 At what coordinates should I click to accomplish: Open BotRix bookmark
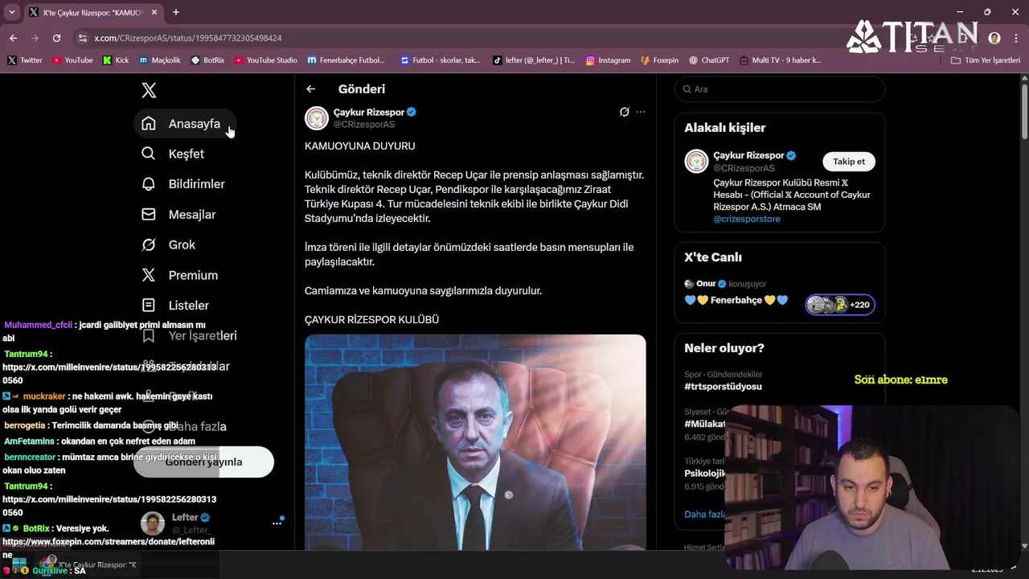tap(207, 60)
